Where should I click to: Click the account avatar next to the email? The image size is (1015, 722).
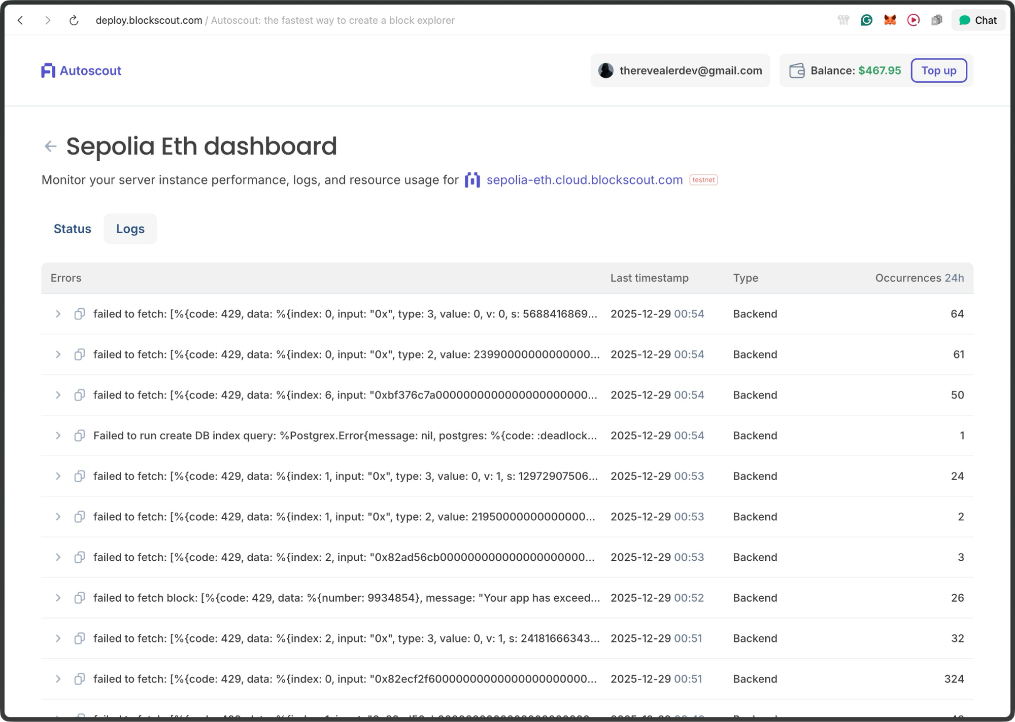coord(606,70)
